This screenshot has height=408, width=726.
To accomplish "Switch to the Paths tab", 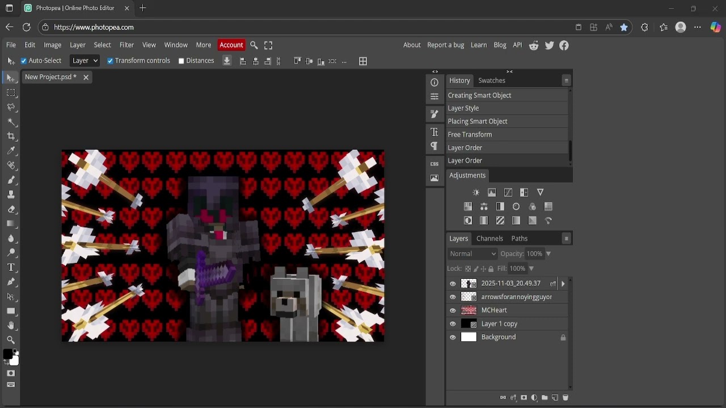I will (520, 239).
